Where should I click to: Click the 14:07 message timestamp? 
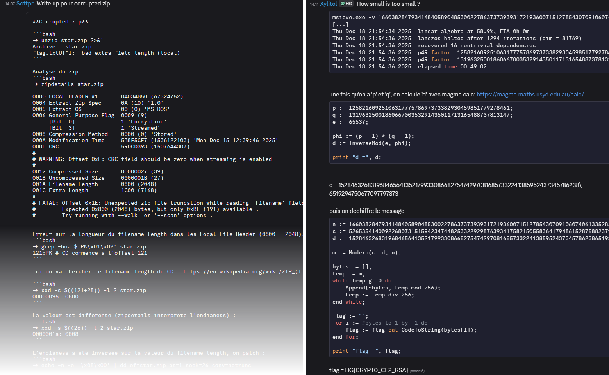tap(10, 4)
